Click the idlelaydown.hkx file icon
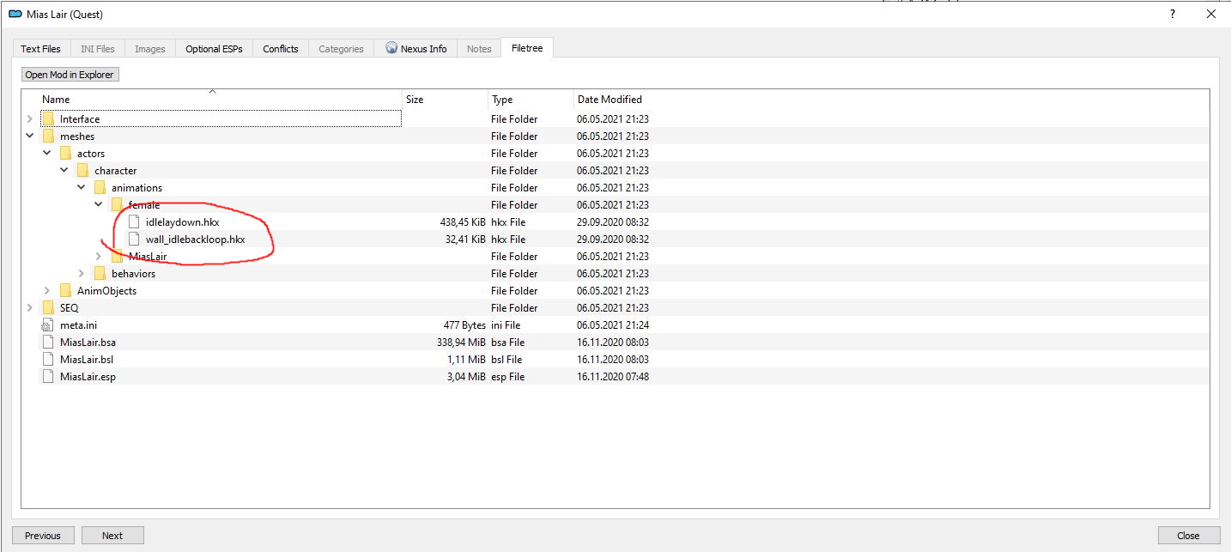 [134, 222]
